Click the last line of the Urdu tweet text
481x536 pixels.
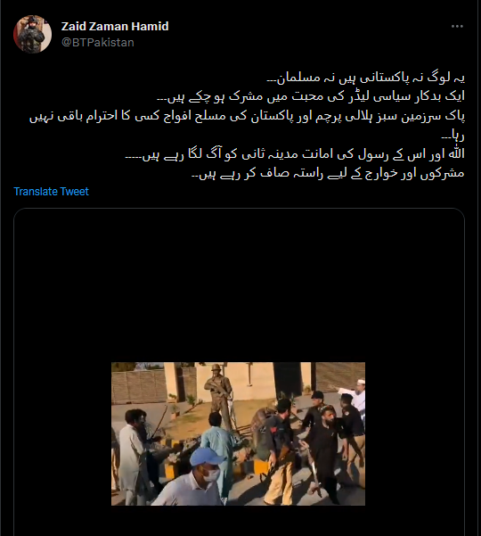(328, 174)
